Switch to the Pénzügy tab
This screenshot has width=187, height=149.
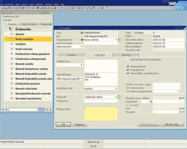coord(126,55)
